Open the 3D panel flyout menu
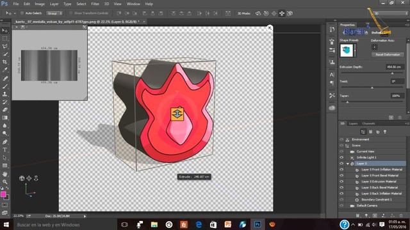The width and height of the screenshot is (410, 230). point(407,123)
